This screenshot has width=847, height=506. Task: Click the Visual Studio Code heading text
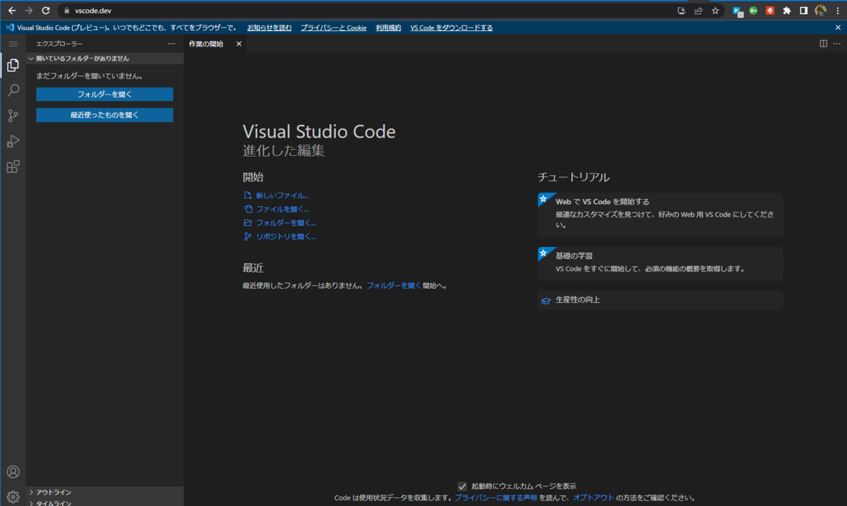click(x=319, y=131)
